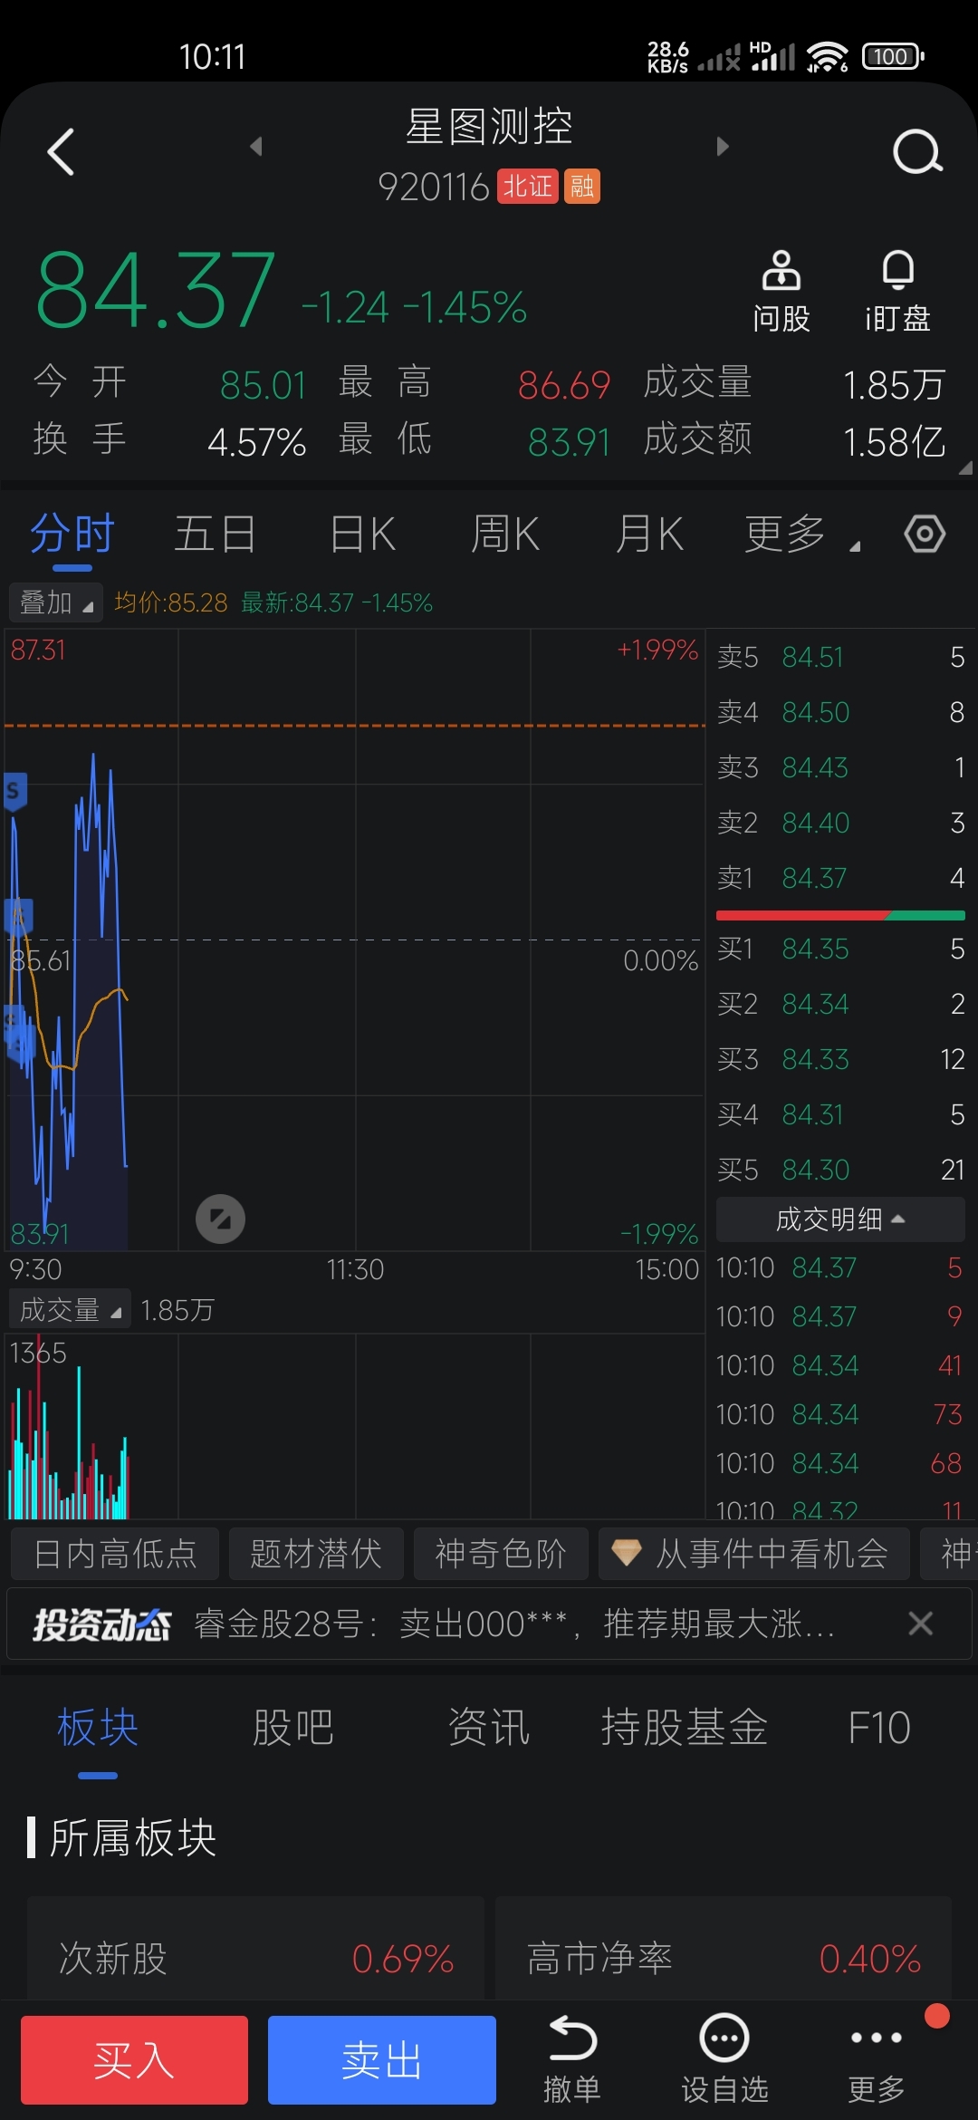Expand chart with the fullscreen circle icon

(220, 1219)
